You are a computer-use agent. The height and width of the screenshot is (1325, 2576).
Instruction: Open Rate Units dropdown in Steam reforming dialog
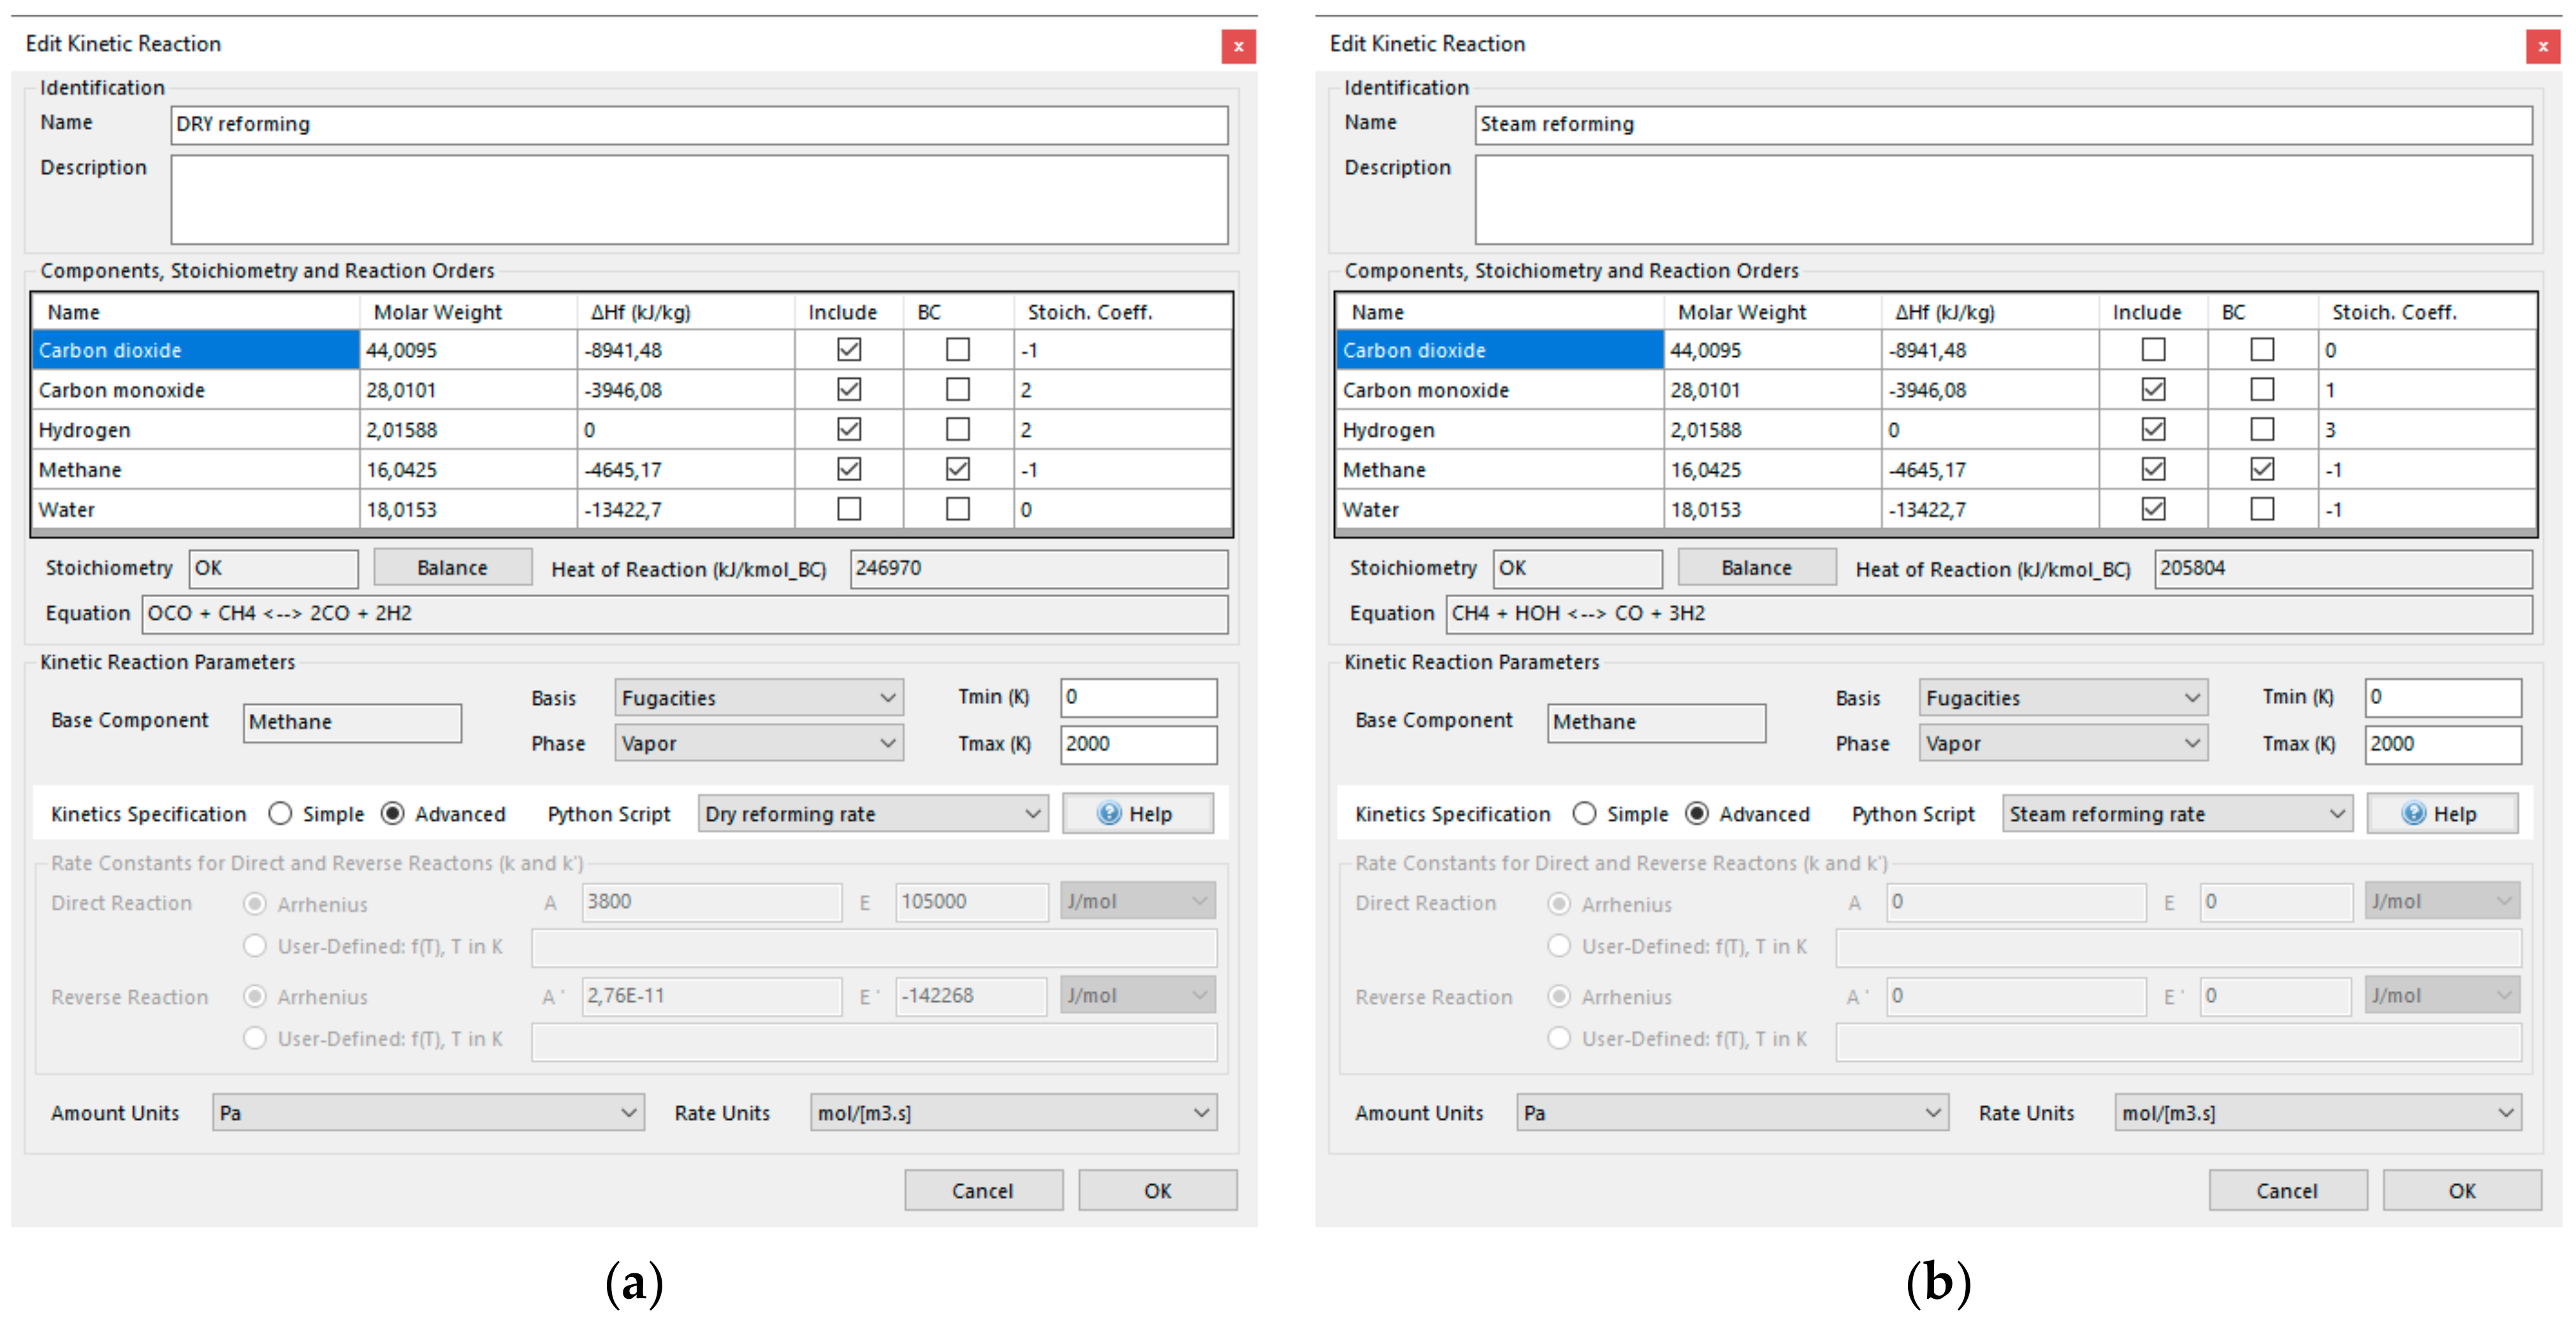point(2317,1113)
